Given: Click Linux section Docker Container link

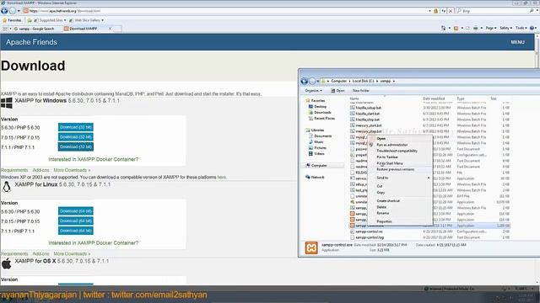Looking at the screenshot, I should [x=94, y=243].
